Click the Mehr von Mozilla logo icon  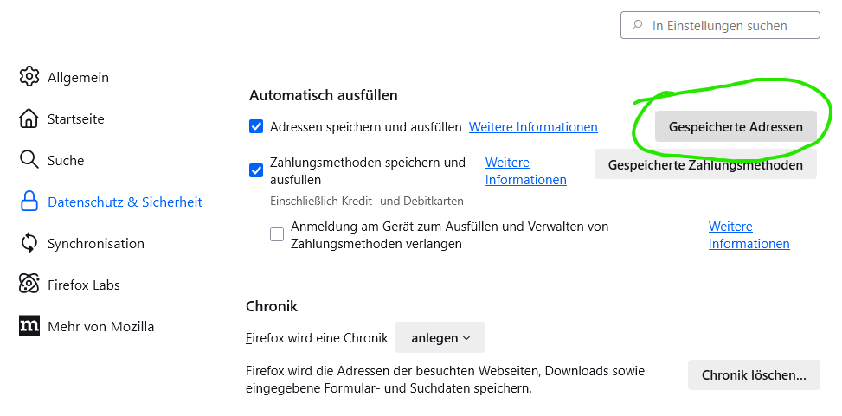[29, 326]
